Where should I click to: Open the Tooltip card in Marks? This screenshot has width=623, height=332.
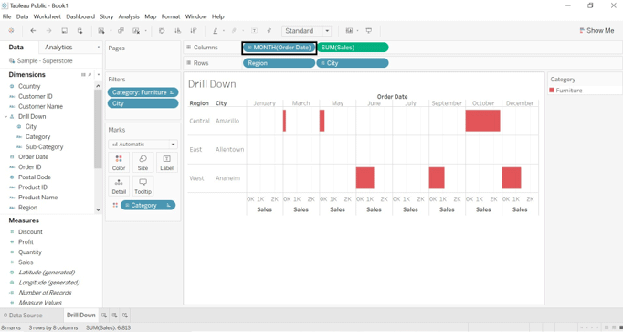pos(143,186)
